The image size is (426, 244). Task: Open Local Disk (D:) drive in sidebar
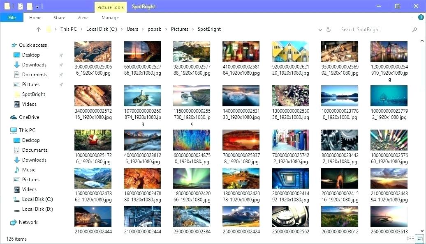coord(37,209)
